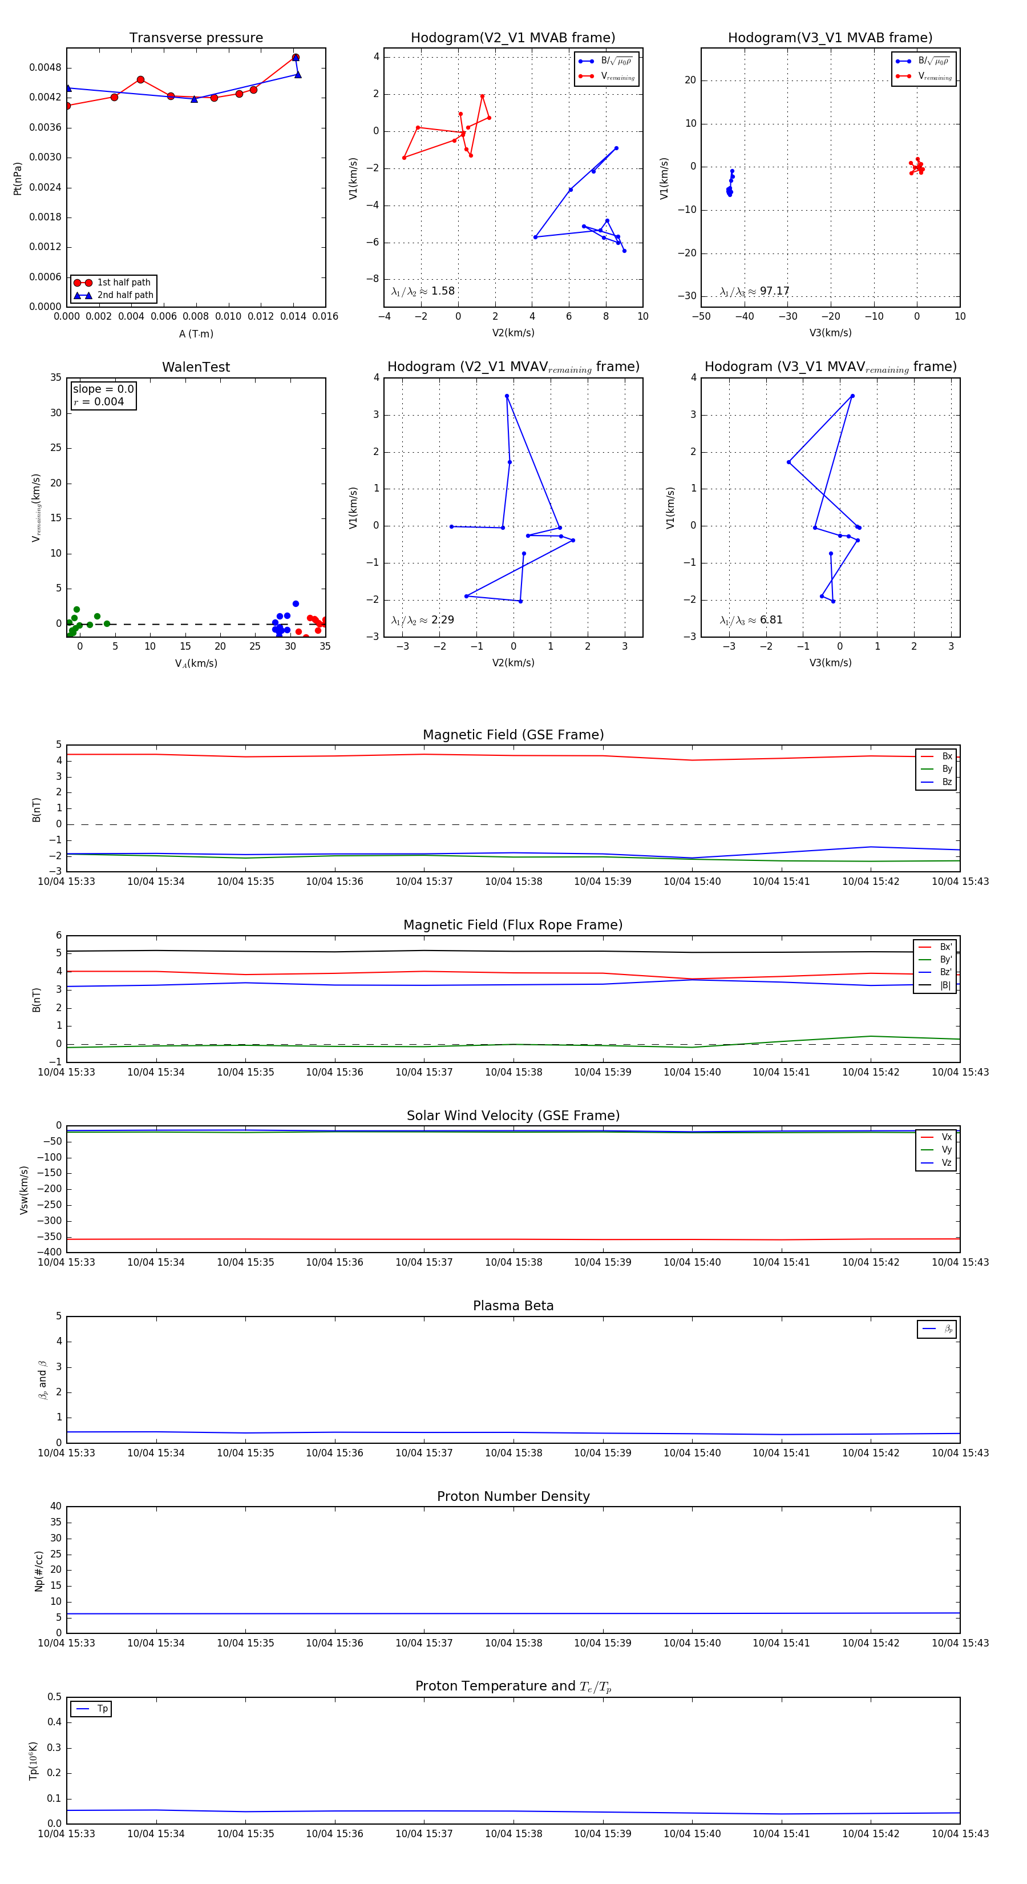
Task: Click '10/04 15:38' tick under Plasma Beta plot
Action: pos(513,1452)
